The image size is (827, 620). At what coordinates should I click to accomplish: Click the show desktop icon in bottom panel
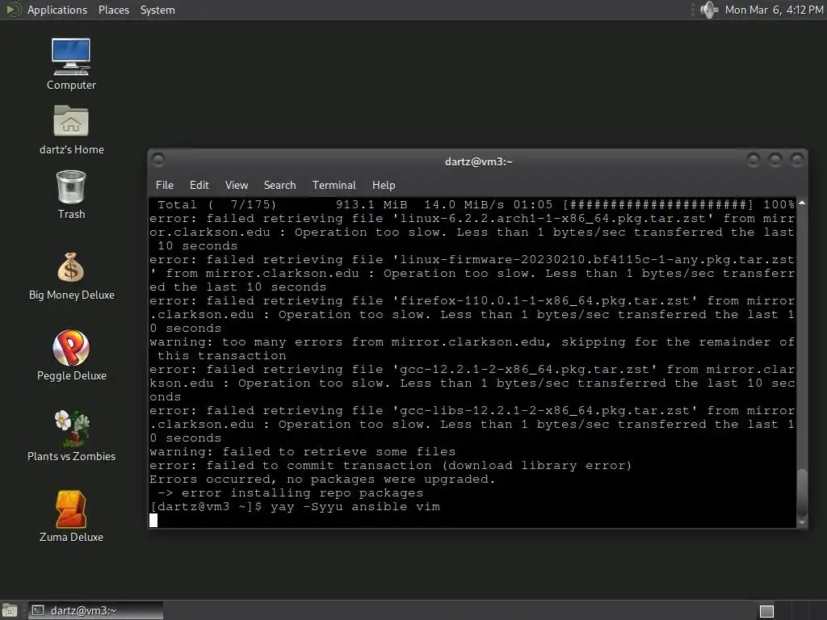coord(10,610)
